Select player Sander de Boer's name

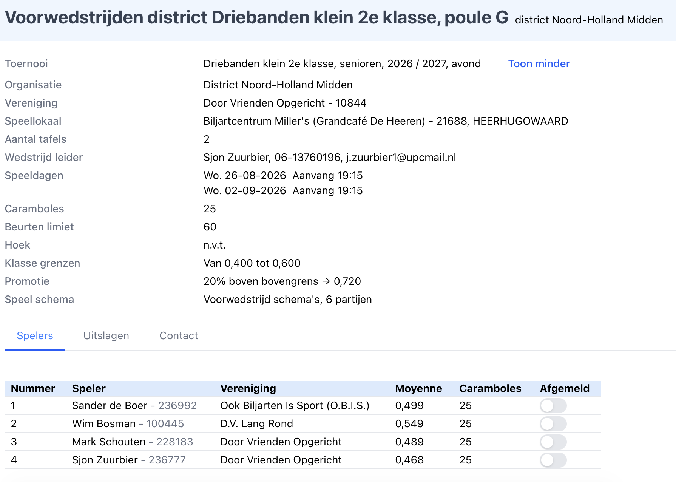[x=110, y=406]
